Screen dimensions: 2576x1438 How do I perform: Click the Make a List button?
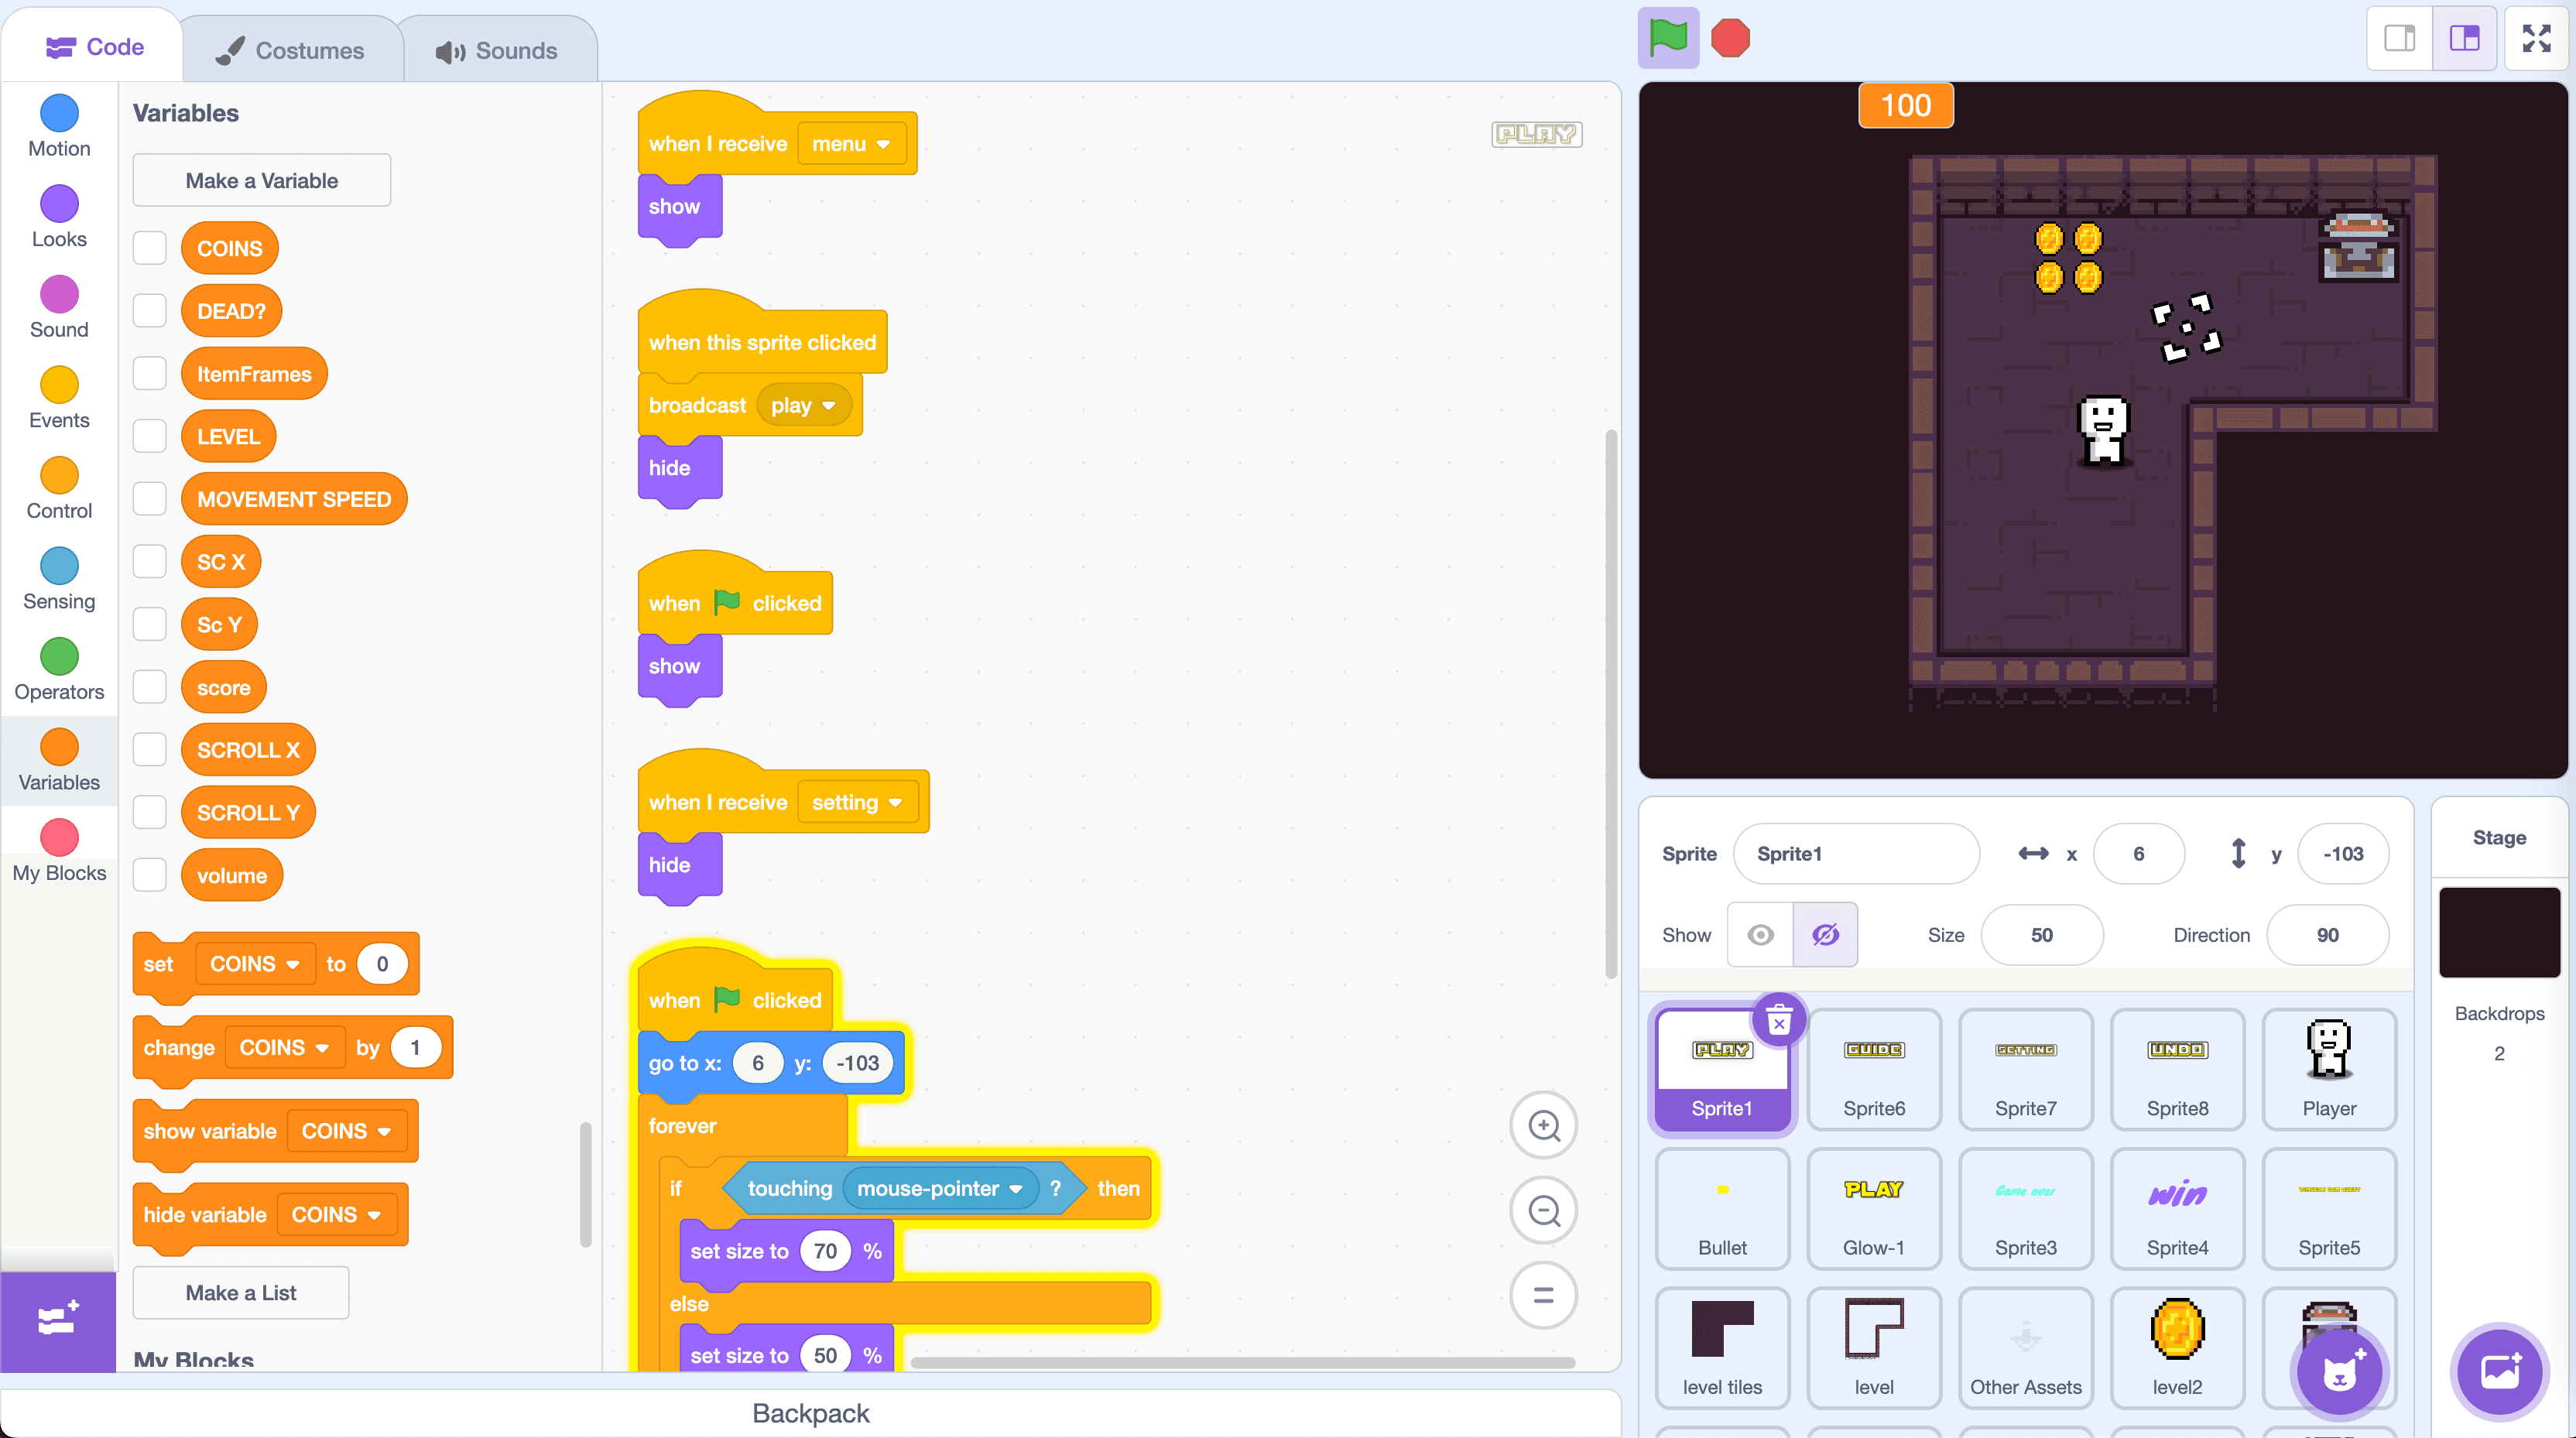click(241, 1292)
